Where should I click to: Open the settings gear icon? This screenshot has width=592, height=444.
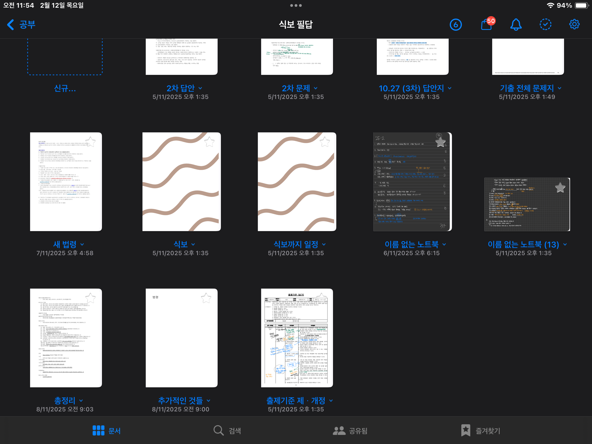pyautogui.click(x=574, y=24)
